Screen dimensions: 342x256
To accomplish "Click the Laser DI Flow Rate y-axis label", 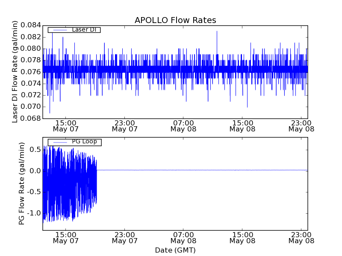I will (x=15, y=72).
